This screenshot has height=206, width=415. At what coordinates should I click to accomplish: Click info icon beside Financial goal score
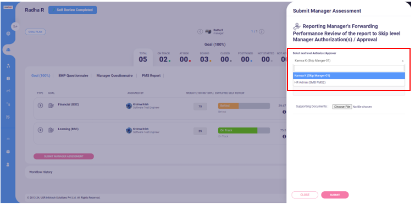[x=284, y=112]
